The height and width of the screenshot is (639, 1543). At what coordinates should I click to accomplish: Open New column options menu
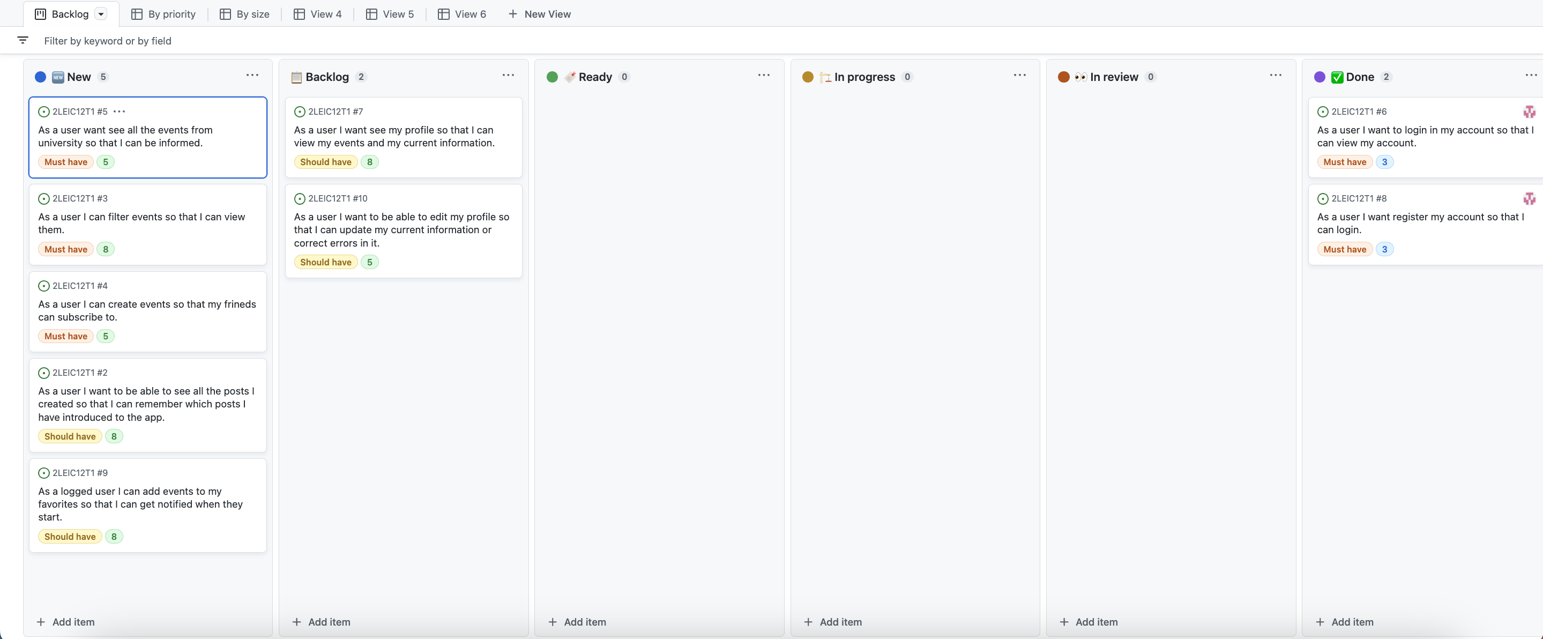252,76
